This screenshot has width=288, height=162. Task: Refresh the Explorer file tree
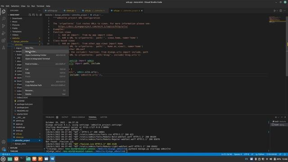37,15
